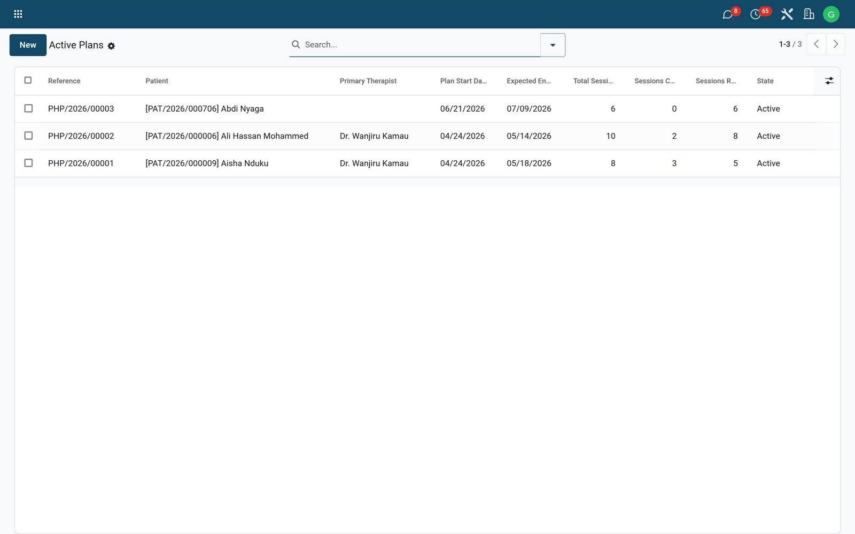Click the 07/09/2026 expected end cell
The height and width of the screenshot is (534, 855).
point(529,109)
